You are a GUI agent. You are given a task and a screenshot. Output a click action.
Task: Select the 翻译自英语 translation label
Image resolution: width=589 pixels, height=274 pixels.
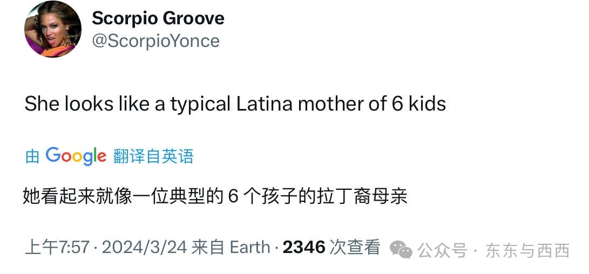coord(153,156)
